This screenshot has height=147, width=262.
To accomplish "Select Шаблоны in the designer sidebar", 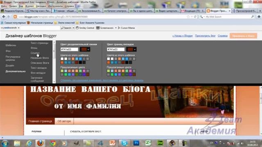I will pos(11,45).
